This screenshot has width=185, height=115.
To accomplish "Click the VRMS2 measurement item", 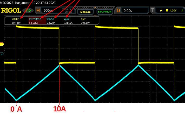I will (x=50, y=21).
